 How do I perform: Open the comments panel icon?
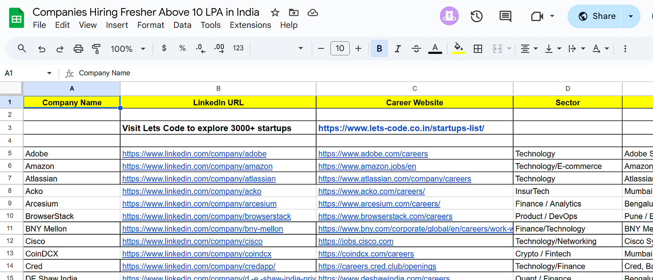pos(505,17)
